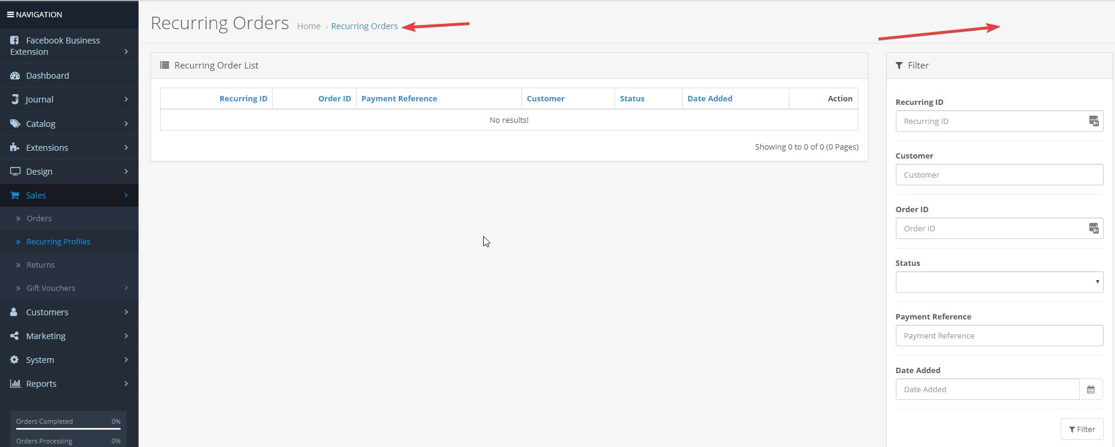Sort by Order ID column header
The width and height of the screenshot is (1115, 447).
[334, 98]
